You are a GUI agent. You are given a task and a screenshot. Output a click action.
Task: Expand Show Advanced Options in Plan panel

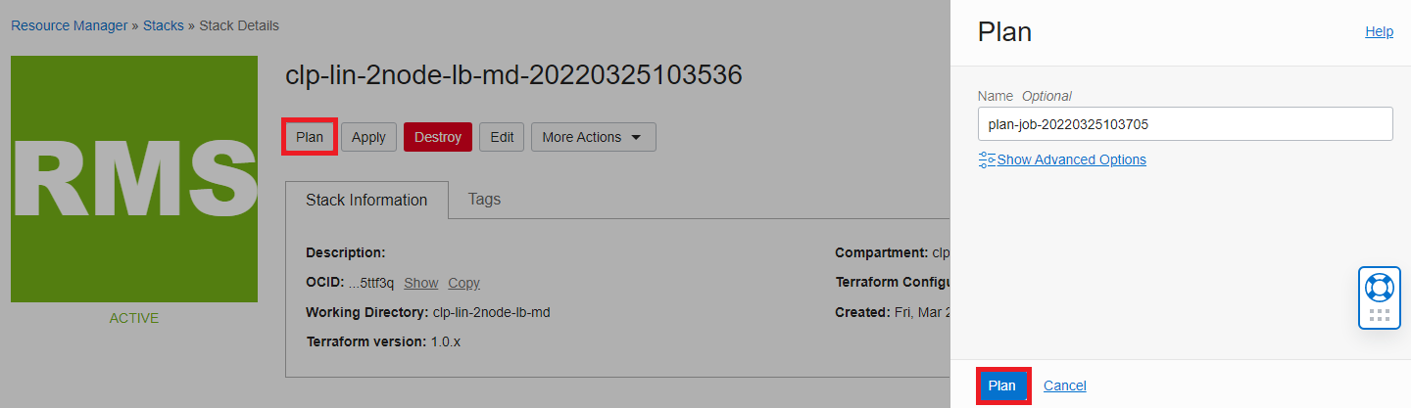(x=1071, y=159)
